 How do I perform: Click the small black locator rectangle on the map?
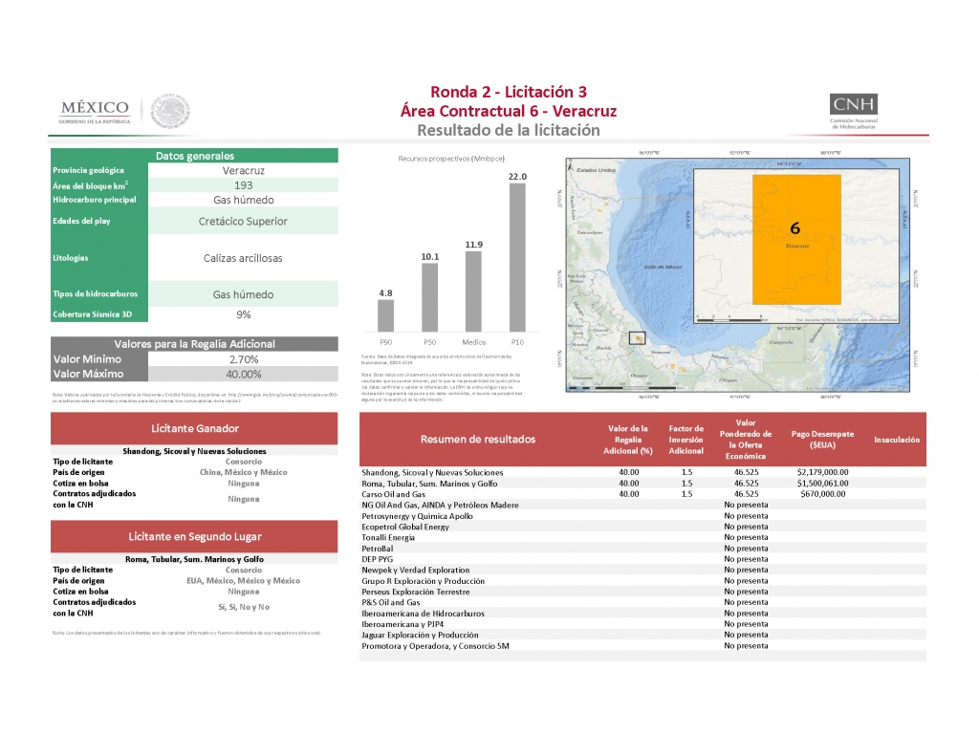click(x=637, y=337)
